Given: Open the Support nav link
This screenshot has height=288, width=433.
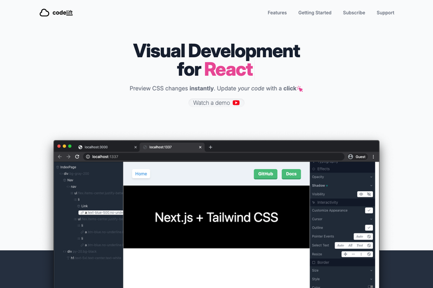Looking at the screenshot, I should pos(385,12).
